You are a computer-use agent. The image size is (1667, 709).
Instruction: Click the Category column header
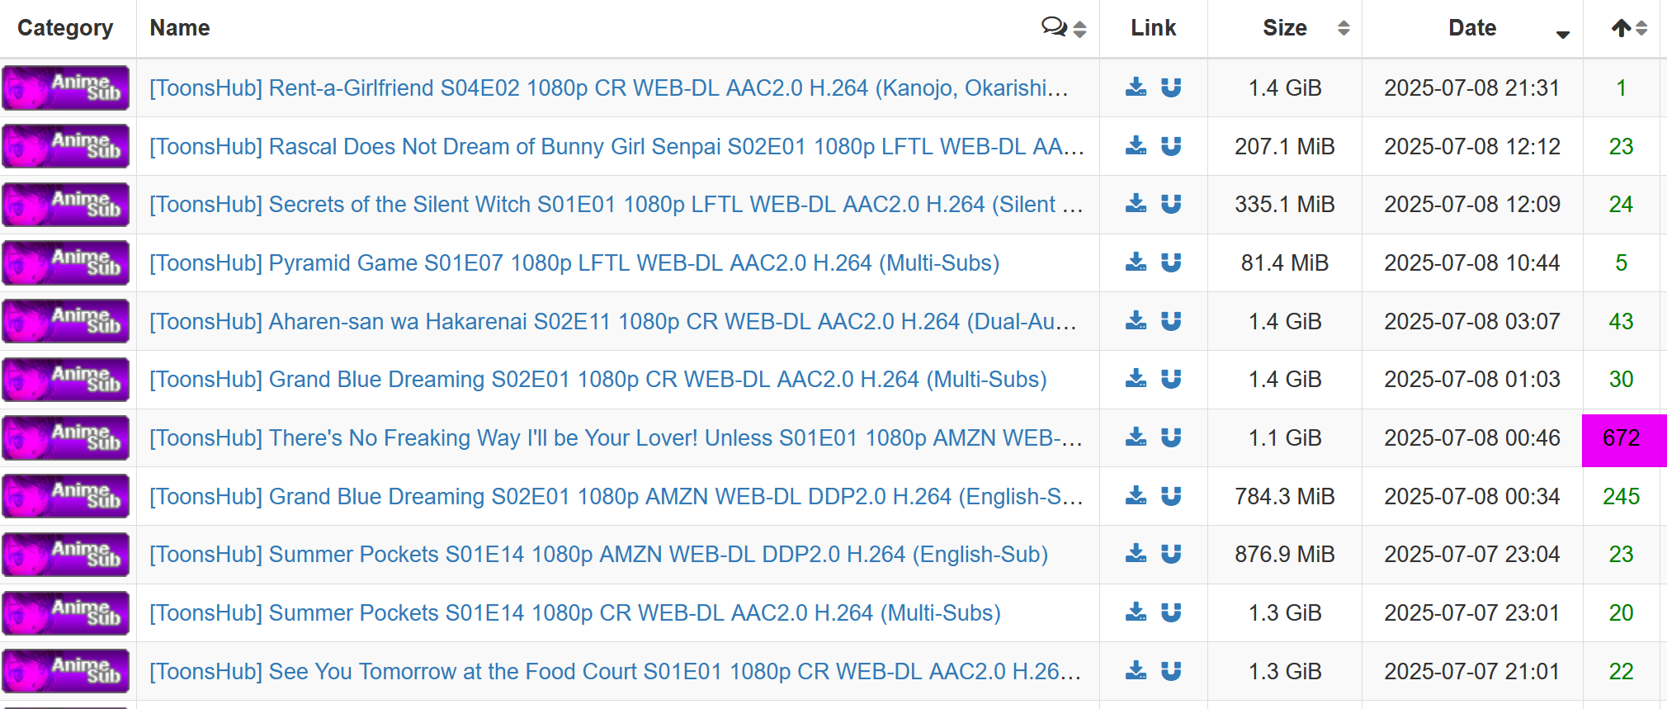pyautogui.click(x=65, y=28)
